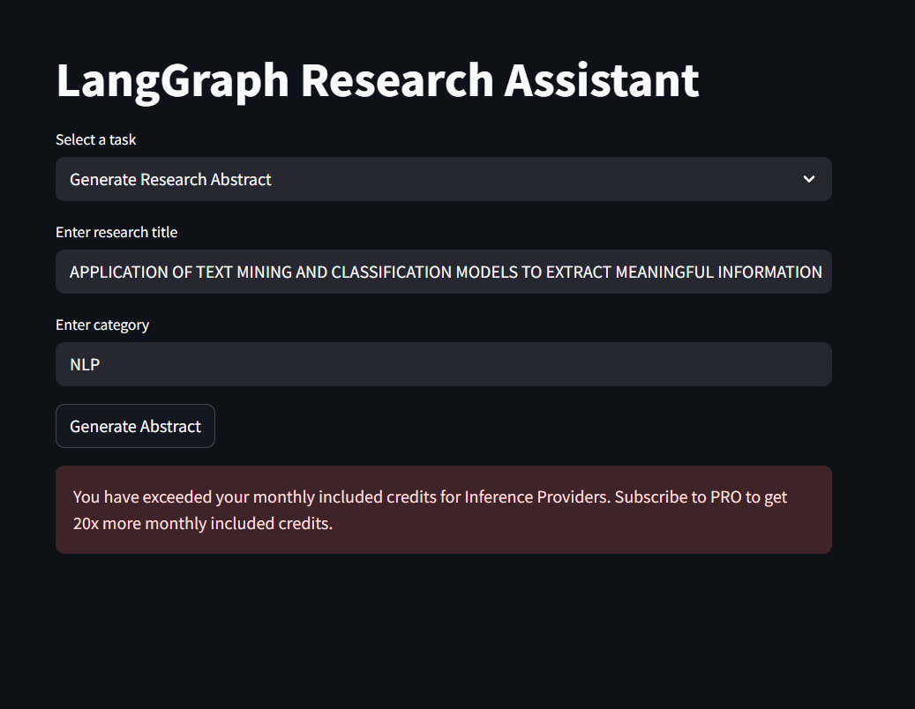Select the credits exceeded error banner
This screenshot has width=915, height=709.
[x=444, y=510]
